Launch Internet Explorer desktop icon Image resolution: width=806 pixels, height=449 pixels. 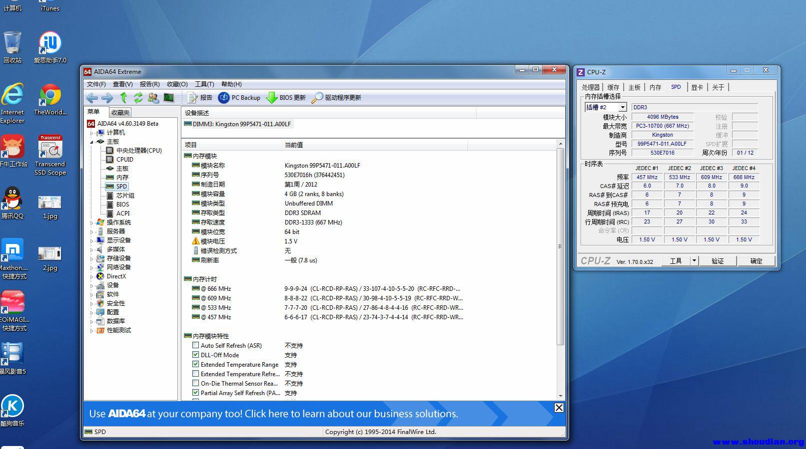[x=12, y=104]
